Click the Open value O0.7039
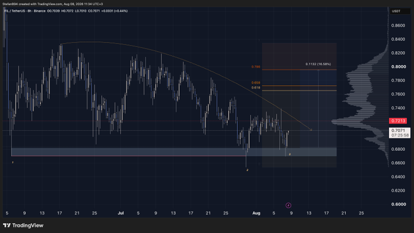 [53, 11]
